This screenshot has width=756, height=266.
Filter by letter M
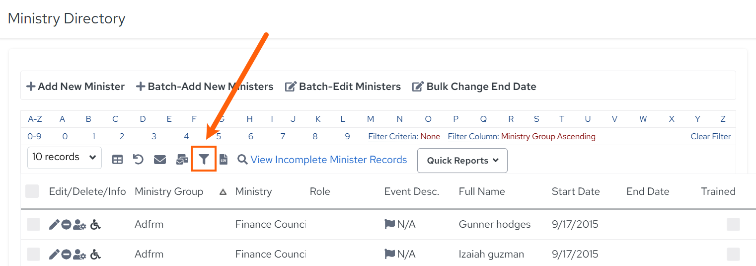pos(371,119)
